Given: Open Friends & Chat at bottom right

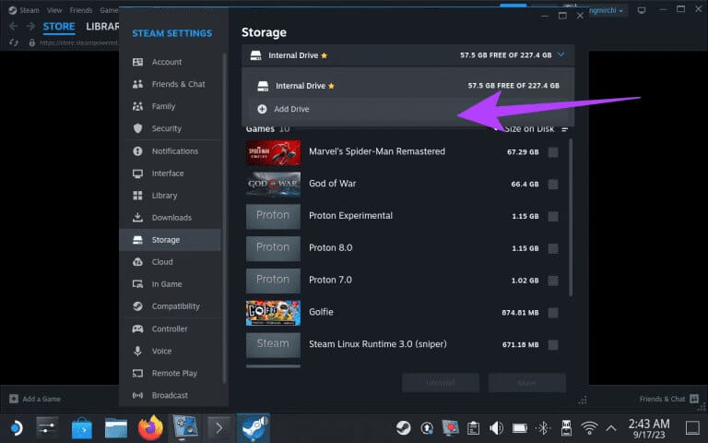Looking at the screenshot, I should click(x=669, y=399).
